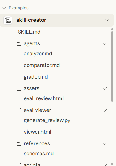Click the scrollbar up arrow
This screenshot has width=116, height=166.
point(112,29)
